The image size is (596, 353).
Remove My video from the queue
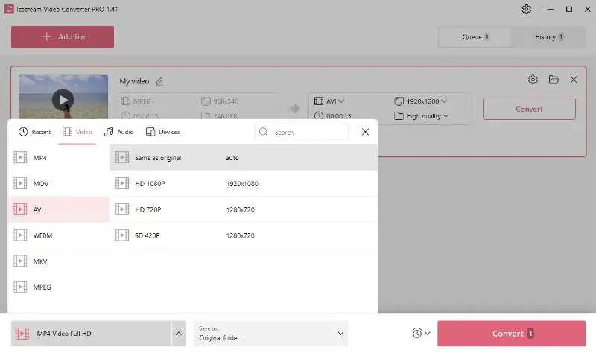click(574, 80)
